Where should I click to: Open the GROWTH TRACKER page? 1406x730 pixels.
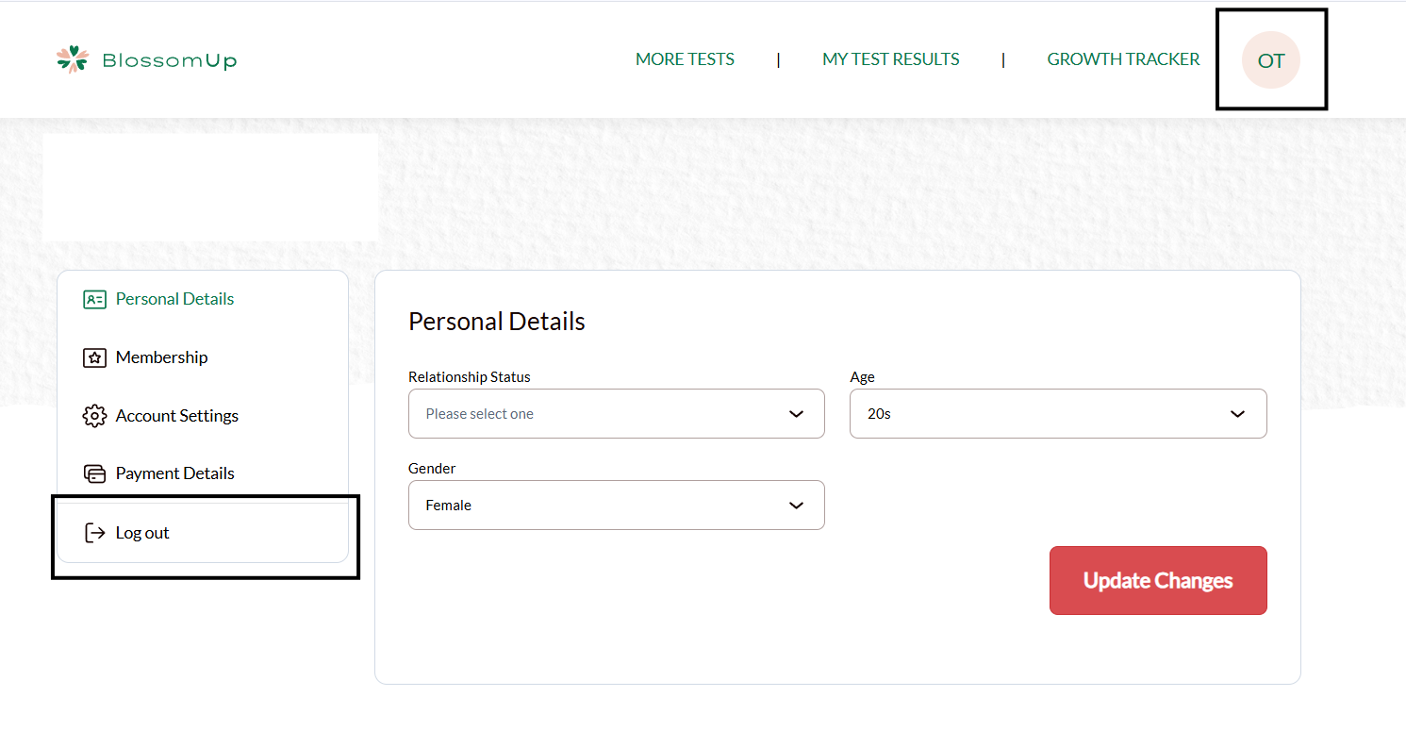pos(1123,59)
